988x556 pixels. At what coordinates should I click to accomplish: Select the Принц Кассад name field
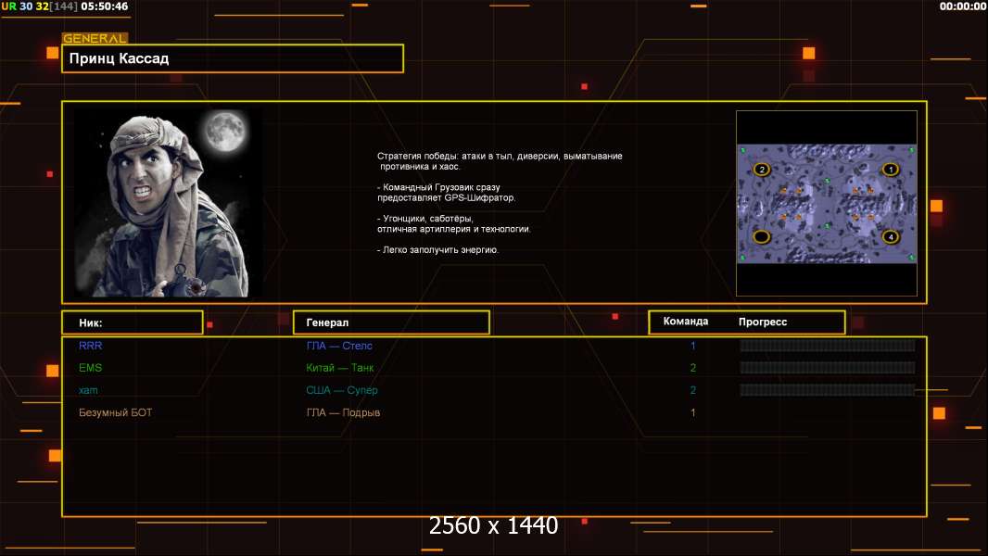[x=233, y=58]
